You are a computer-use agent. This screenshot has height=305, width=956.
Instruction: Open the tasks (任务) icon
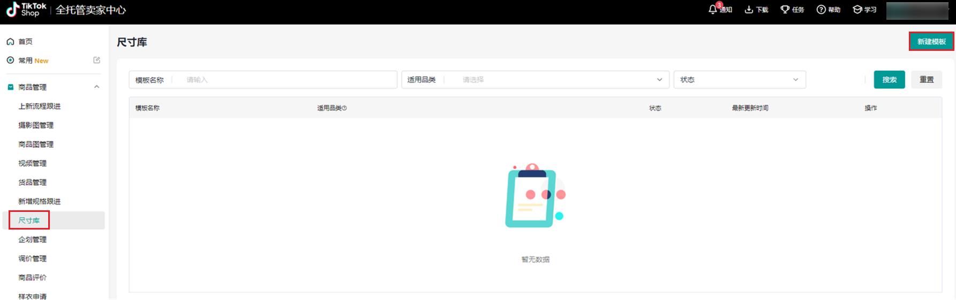pyautogui.click(x=785, y=10)
